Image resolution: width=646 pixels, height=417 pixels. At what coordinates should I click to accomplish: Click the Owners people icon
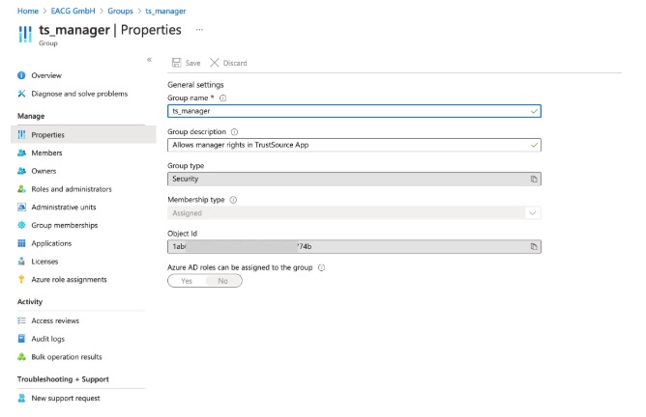coord(21,171)
